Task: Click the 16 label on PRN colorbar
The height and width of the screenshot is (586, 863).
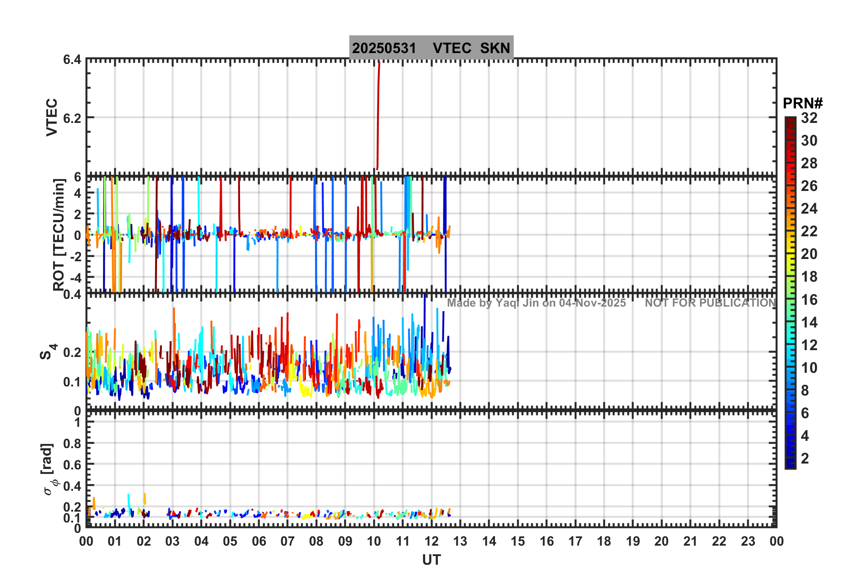Action: (809, 300)
